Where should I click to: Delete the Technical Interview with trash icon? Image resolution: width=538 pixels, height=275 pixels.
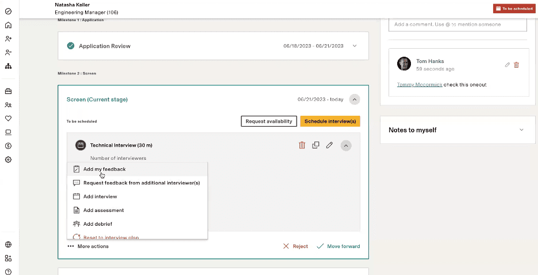(302, 146)
